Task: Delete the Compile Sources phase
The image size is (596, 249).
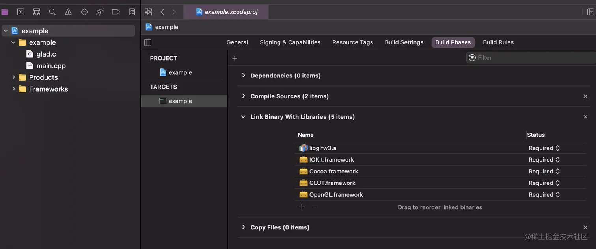Action: 585,96
